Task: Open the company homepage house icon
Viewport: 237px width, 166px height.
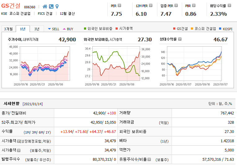Action: [45, 6]
